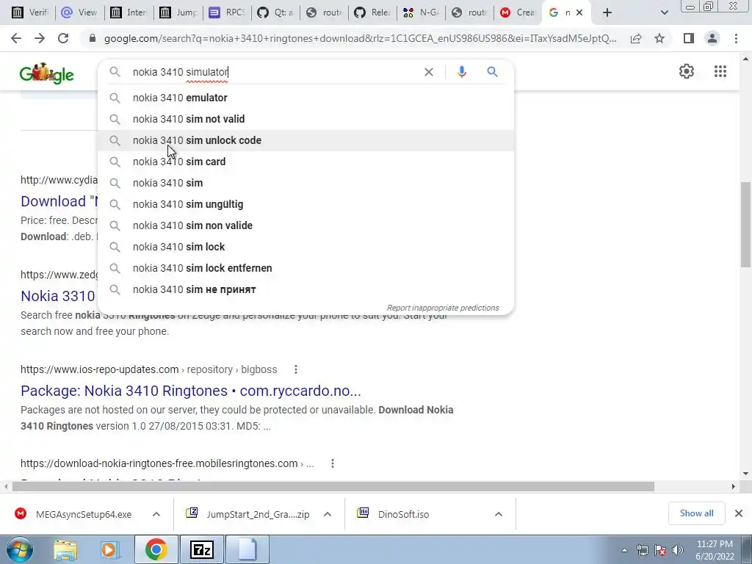Open more options for mobilesringtones result
The height and width of the screenshot is (564, 752).
[333, 463]
